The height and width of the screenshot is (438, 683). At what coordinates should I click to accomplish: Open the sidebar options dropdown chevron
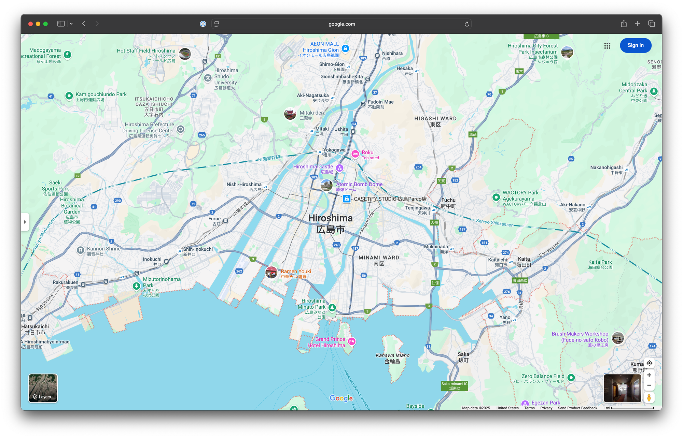pyautogui.click(x=71, y=24)
